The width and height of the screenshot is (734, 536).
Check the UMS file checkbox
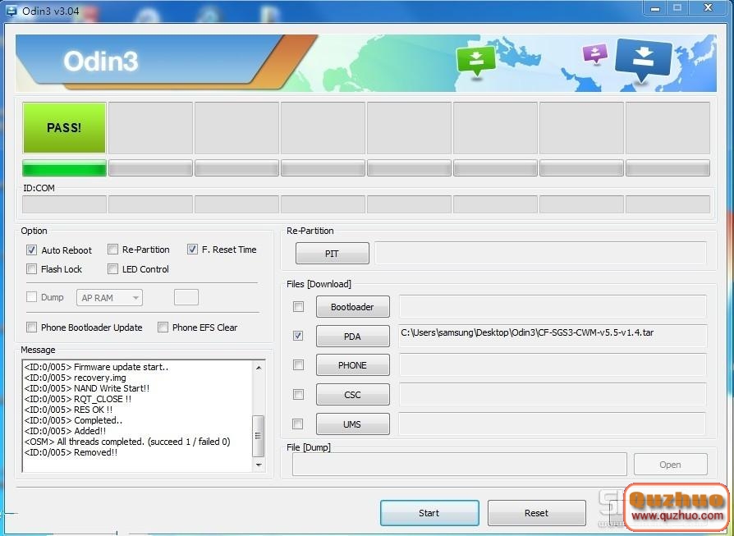297,424
